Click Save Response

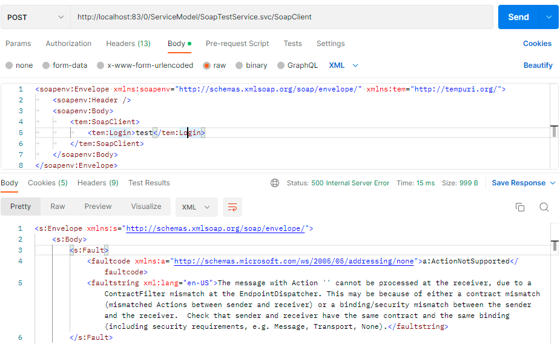pyautogui.click(x=519, y=183)
